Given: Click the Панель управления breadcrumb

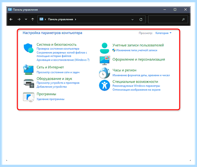Looking at the screenshot, I should click(60, 19).
